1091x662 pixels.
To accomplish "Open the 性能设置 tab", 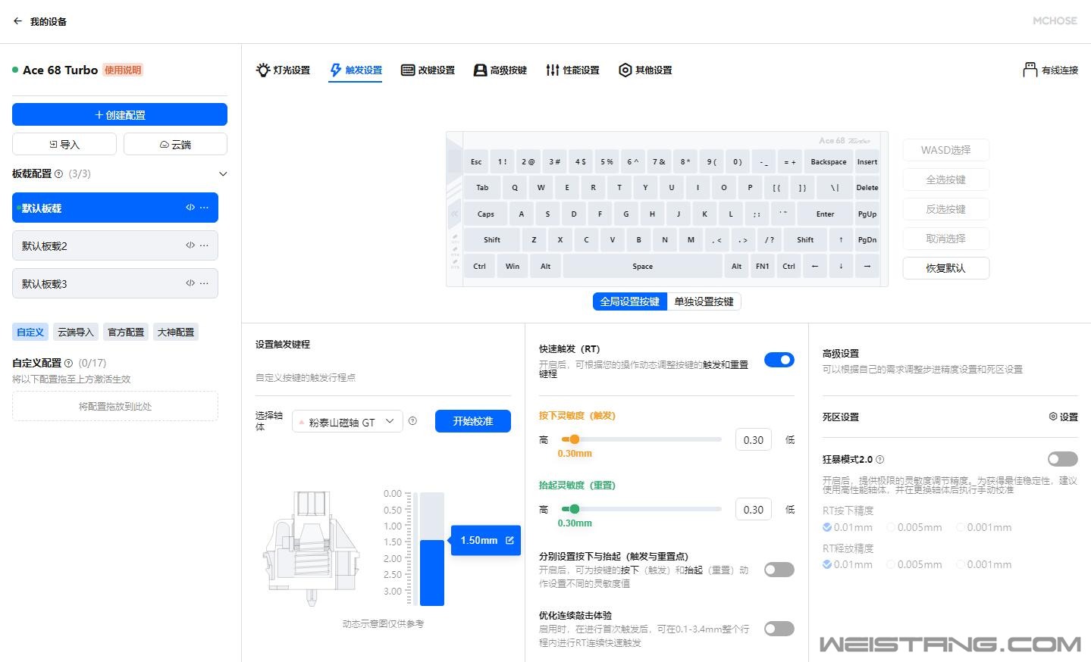I will coord(572,70).
